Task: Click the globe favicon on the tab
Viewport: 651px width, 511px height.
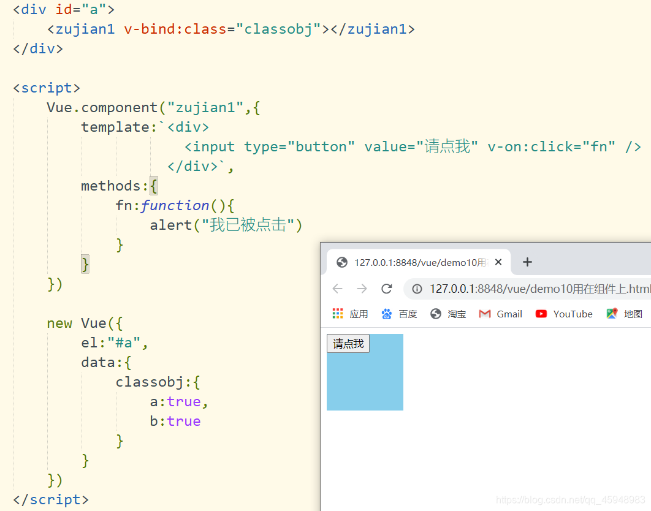Action: 341,262
